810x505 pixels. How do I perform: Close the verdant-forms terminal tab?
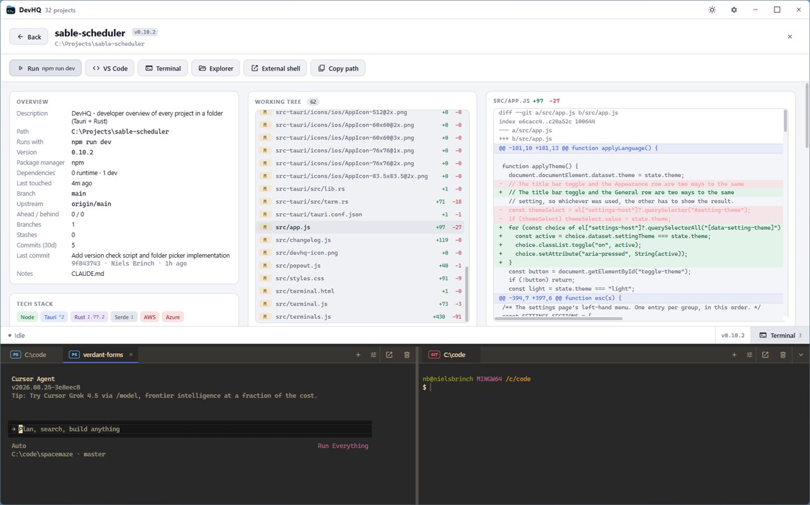131,355
